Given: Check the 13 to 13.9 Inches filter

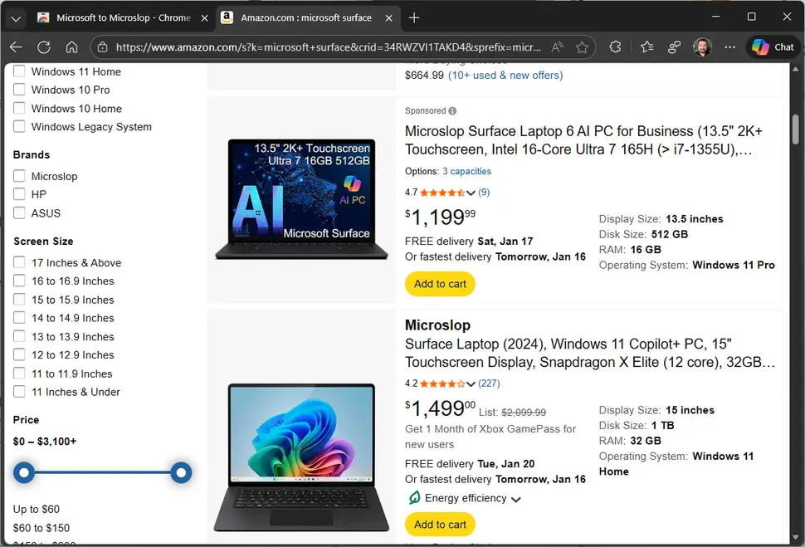Looking at the screenshot, I should pyautogui.click(x=19, y=336).
